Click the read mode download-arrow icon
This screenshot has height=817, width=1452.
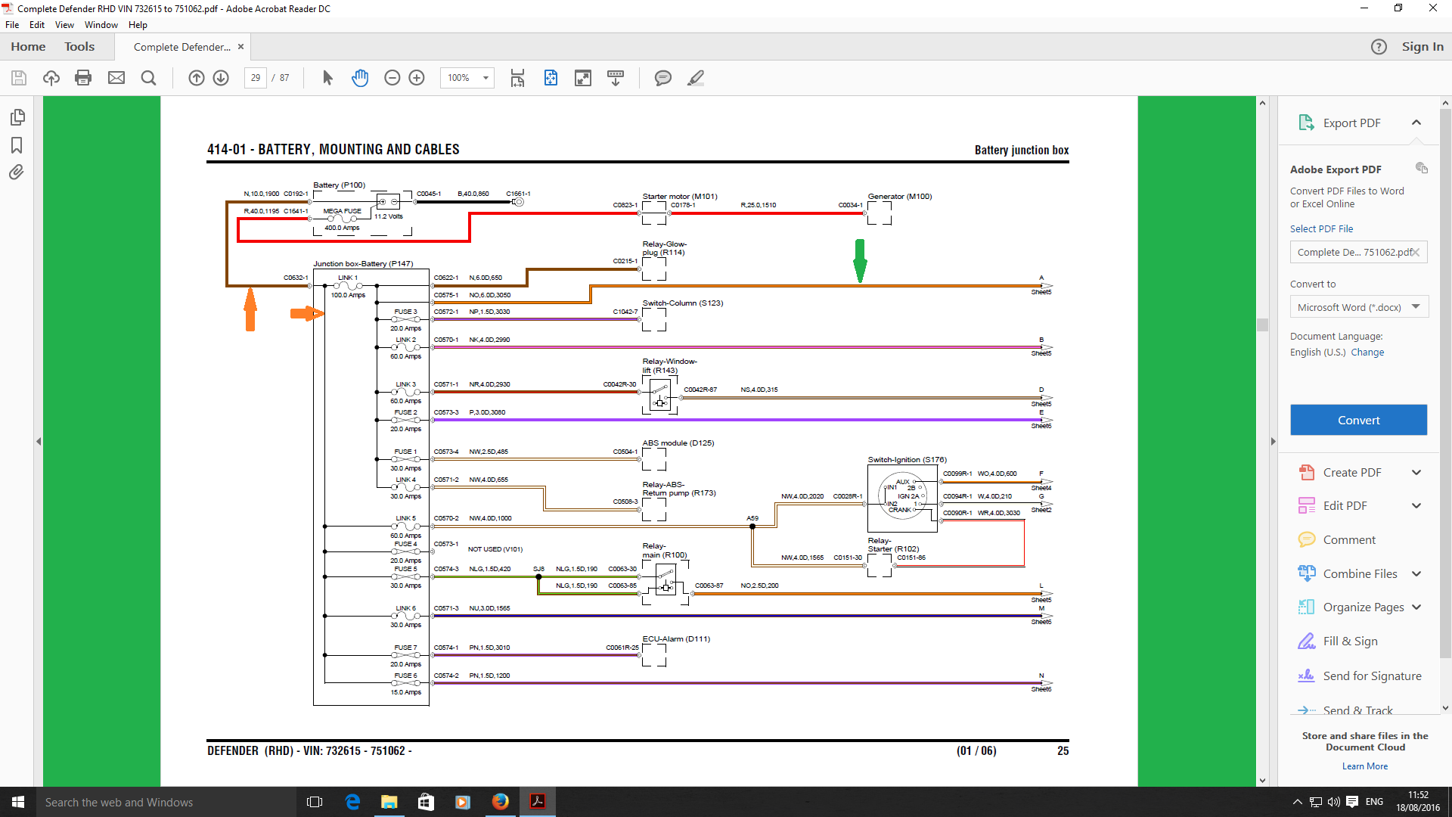click(616, 78)
